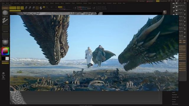Image resolution: width=189 pixels, height=106 pixels.
Task: Toggle the M material channel button
Action: click(x=56, y=7)
